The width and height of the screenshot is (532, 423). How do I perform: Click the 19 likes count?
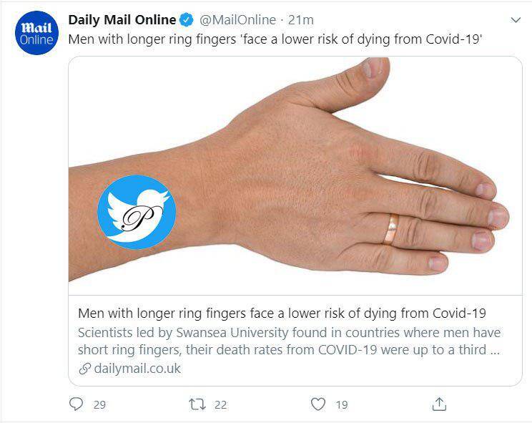point(342,404)
